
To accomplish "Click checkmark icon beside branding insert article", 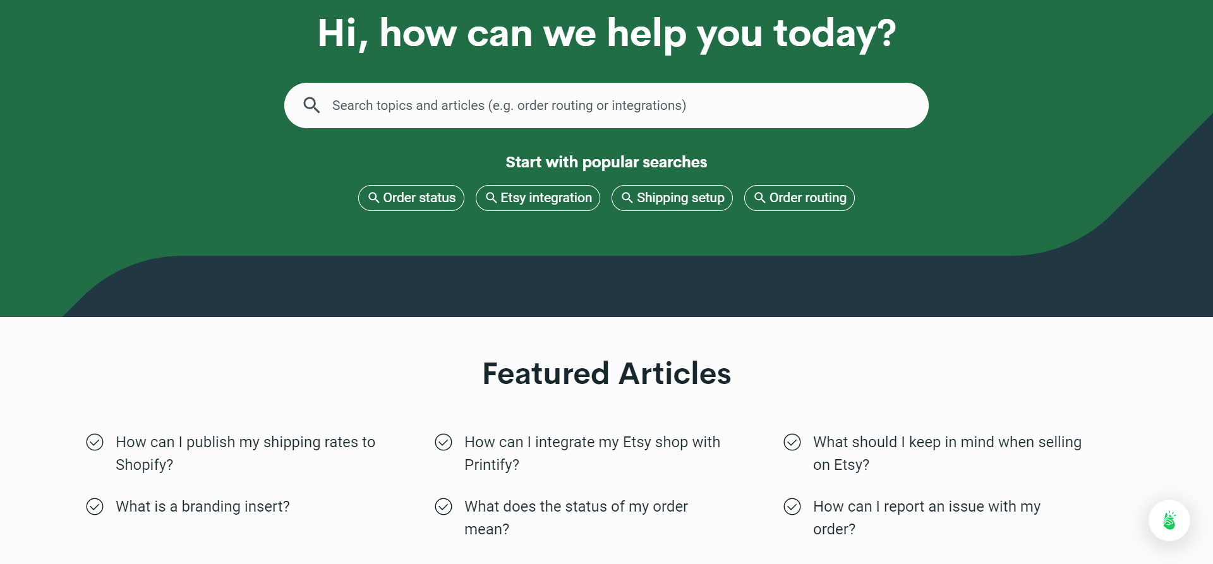I will pyautogui.click(x=95, y=507).
